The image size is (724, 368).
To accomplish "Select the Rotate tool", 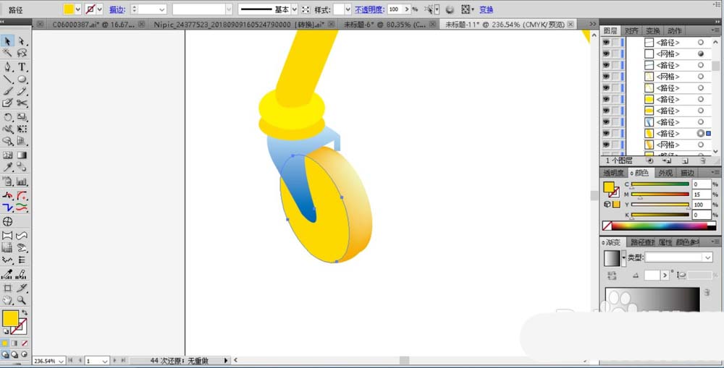I will coord(7,117).
